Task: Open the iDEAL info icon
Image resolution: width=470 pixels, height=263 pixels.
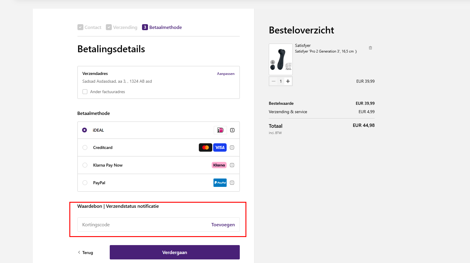Action: click(x=232, y=130)
